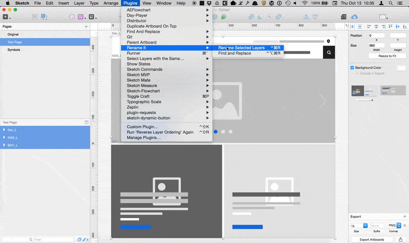The width and height of the screenshot is (409, 243).
Task: Click the Position X input field
Action: pos(376,35)
